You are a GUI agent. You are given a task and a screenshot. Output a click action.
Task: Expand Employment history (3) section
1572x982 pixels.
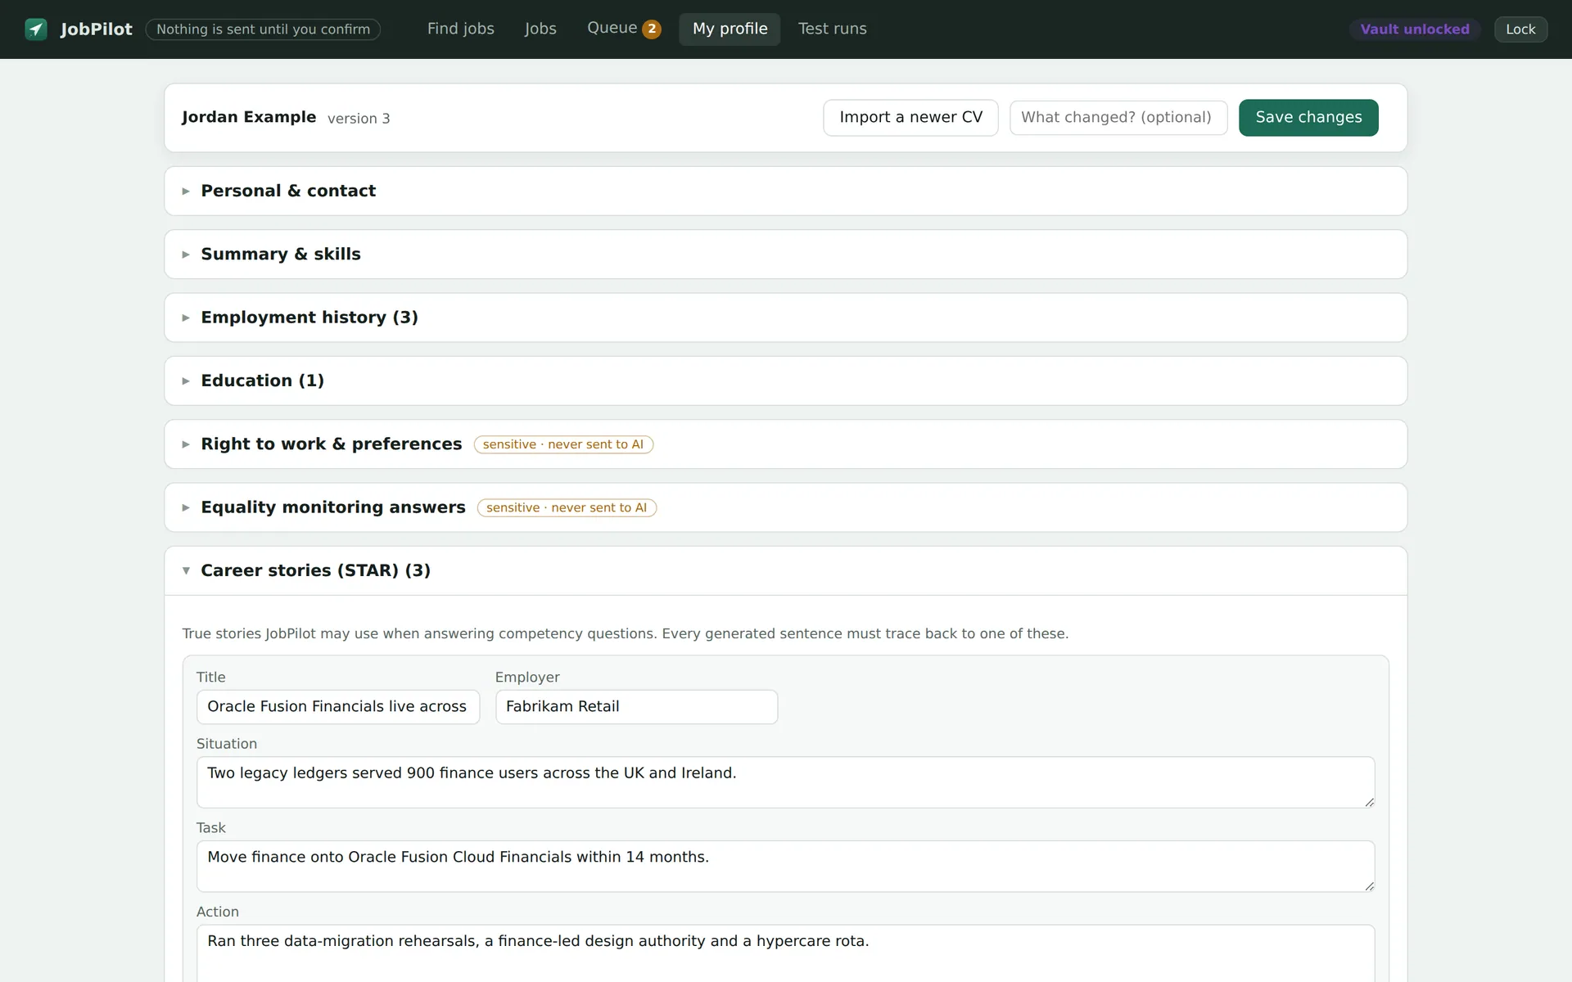coord(785,318)
